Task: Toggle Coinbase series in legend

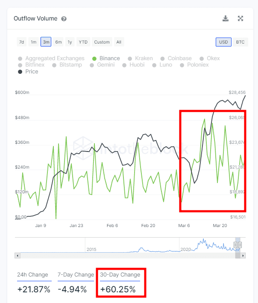Action: (176, 58)
